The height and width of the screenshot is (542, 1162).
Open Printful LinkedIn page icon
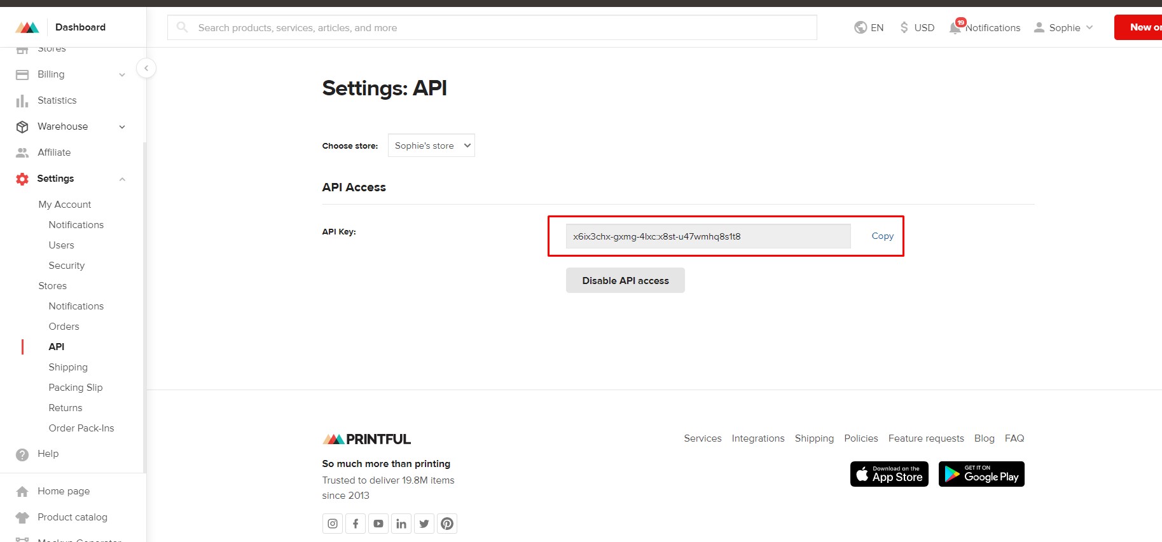[x=401, y=524]
